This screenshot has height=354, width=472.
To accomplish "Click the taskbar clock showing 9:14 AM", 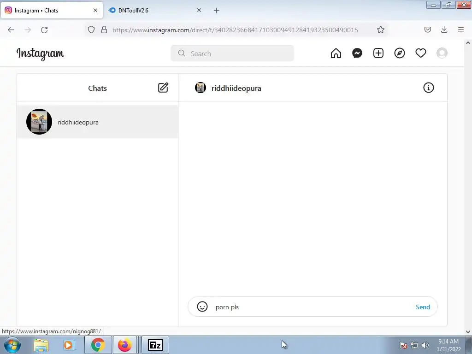I will tap(448, 345).
